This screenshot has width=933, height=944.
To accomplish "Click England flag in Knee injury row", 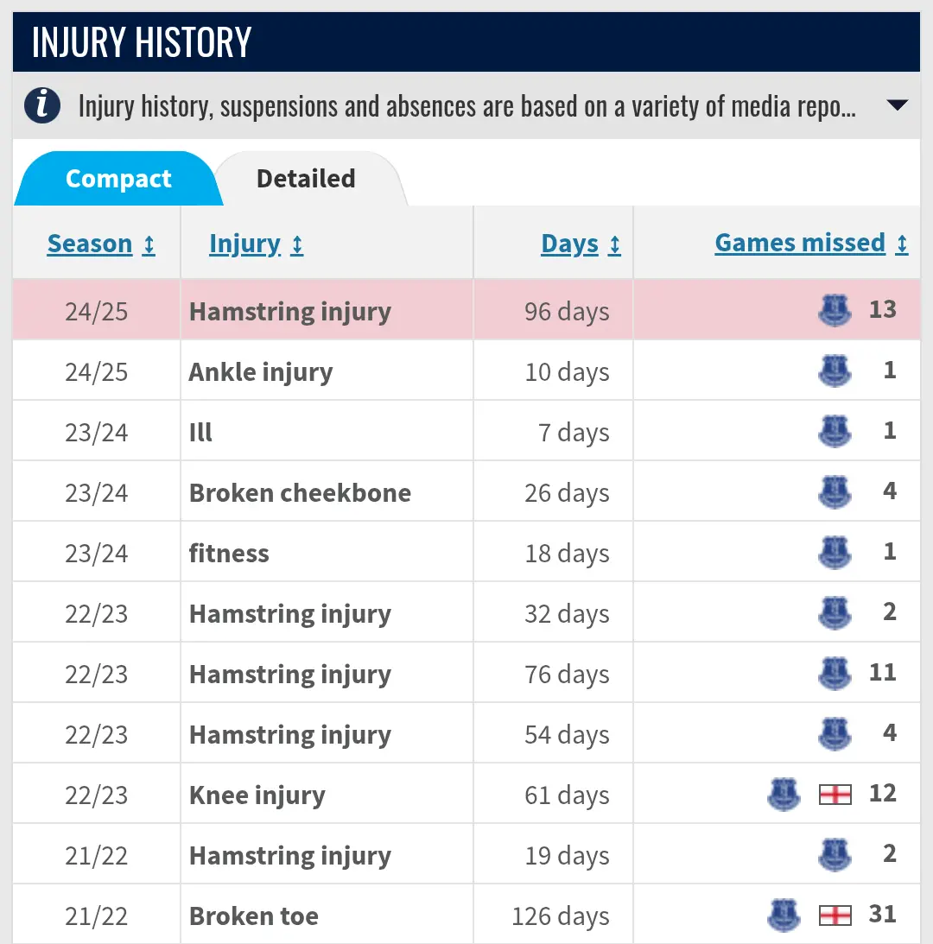I will (x=835, y=794).
